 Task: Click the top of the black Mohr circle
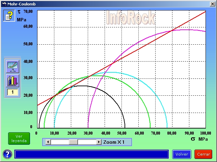pyautogui.click(x=82, y=86)
